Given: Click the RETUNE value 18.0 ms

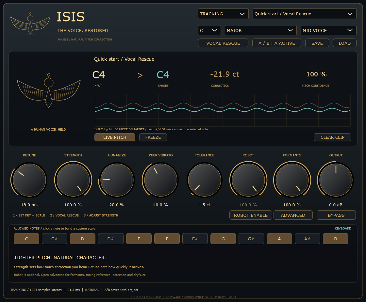Looking at the screenshot, I should 29,205.
